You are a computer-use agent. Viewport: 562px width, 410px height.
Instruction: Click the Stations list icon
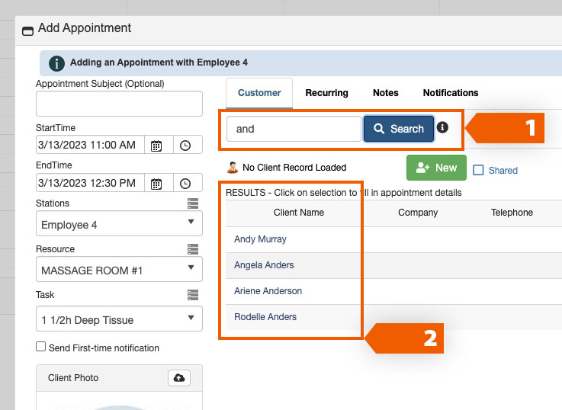[193, 203]
